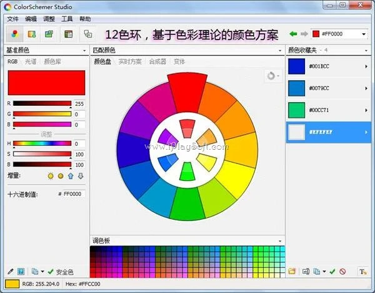Delete favorite with the red prohibit icon

point(342,272)
